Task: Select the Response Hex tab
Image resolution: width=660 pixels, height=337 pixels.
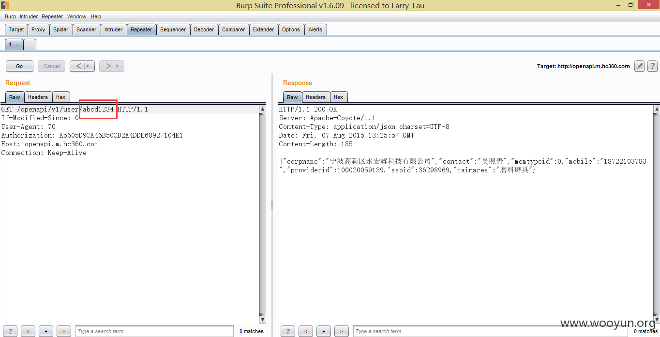Action: pos(339,97)
